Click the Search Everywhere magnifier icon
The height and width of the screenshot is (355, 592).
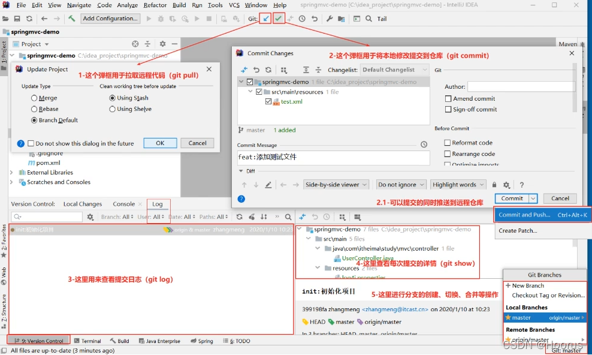(369, 19)
